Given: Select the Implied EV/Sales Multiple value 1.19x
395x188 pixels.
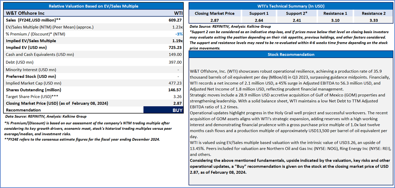Looking at the screenshot, I should pyautogui.click(x=177, y=41).
